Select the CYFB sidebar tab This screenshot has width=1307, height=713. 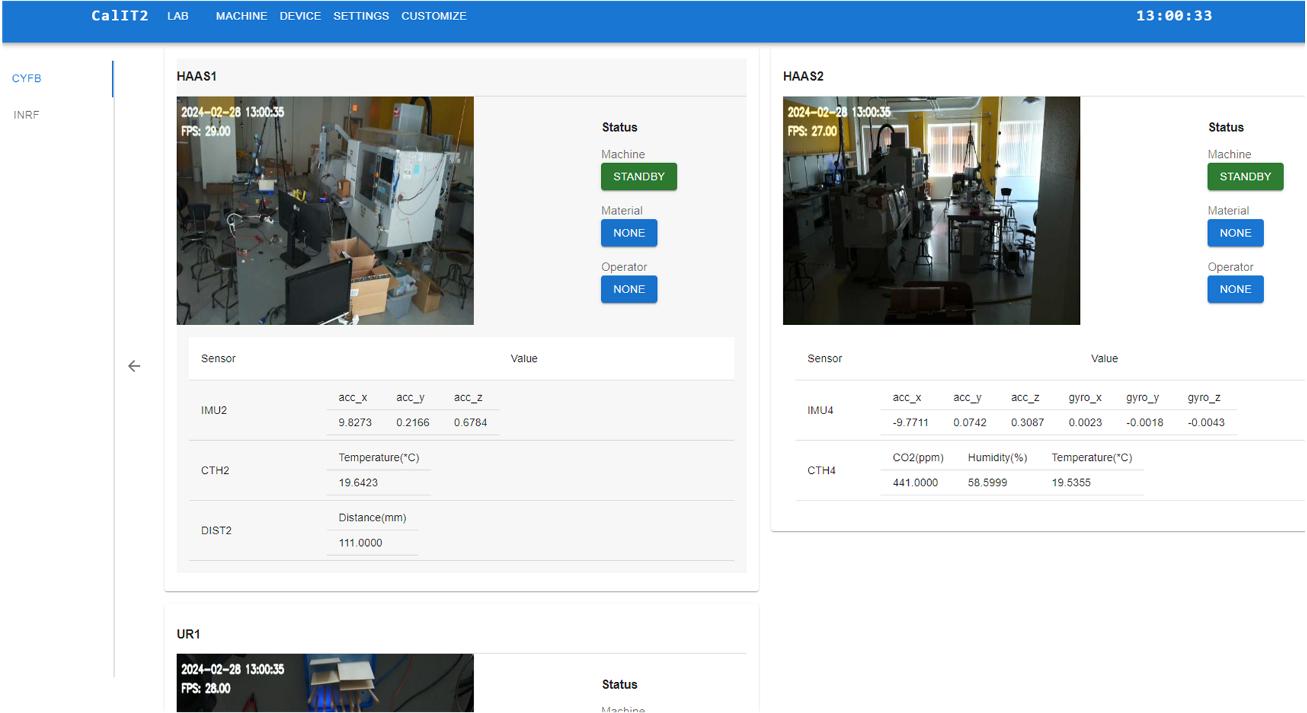(27, 79)
